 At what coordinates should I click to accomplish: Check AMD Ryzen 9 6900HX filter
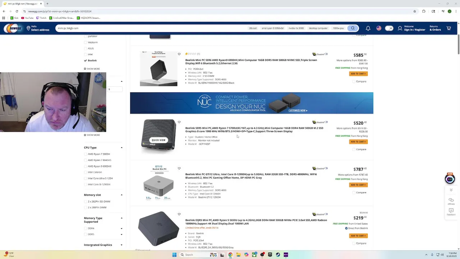86,166
